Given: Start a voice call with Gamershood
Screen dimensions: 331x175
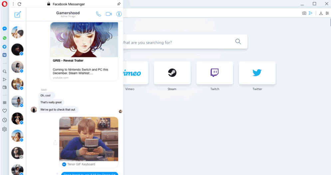Looking at the screenshot, I should tap(99, 14).
